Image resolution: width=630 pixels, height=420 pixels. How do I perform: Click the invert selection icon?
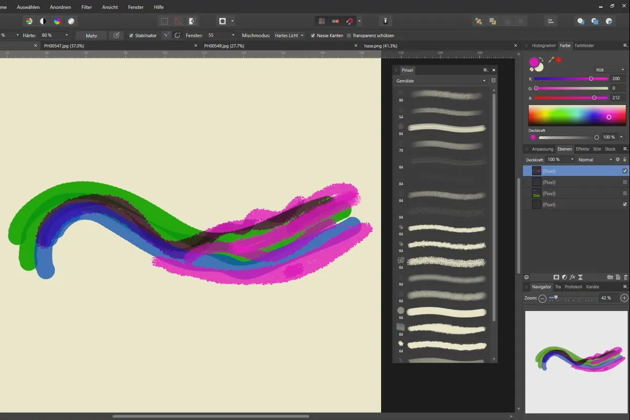coord(192,22)
